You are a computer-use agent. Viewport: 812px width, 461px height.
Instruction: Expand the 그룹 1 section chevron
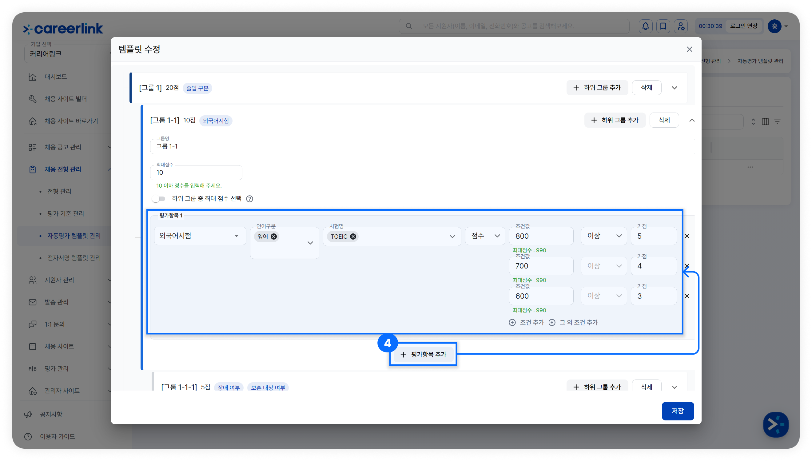[x=674, y=88]
